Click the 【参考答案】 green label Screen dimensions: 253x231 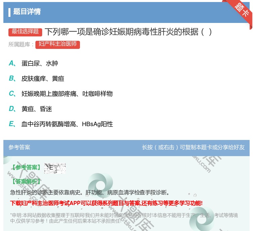(26, 168)
